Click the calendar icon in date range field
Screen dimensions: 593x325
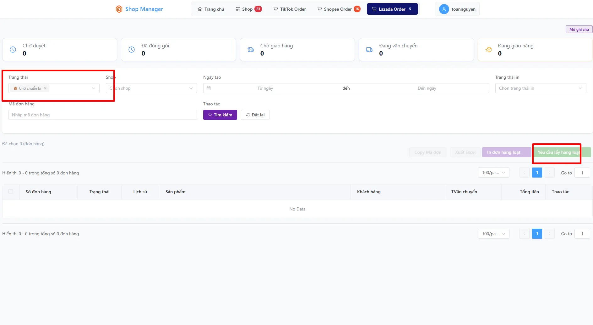[209, 88]
